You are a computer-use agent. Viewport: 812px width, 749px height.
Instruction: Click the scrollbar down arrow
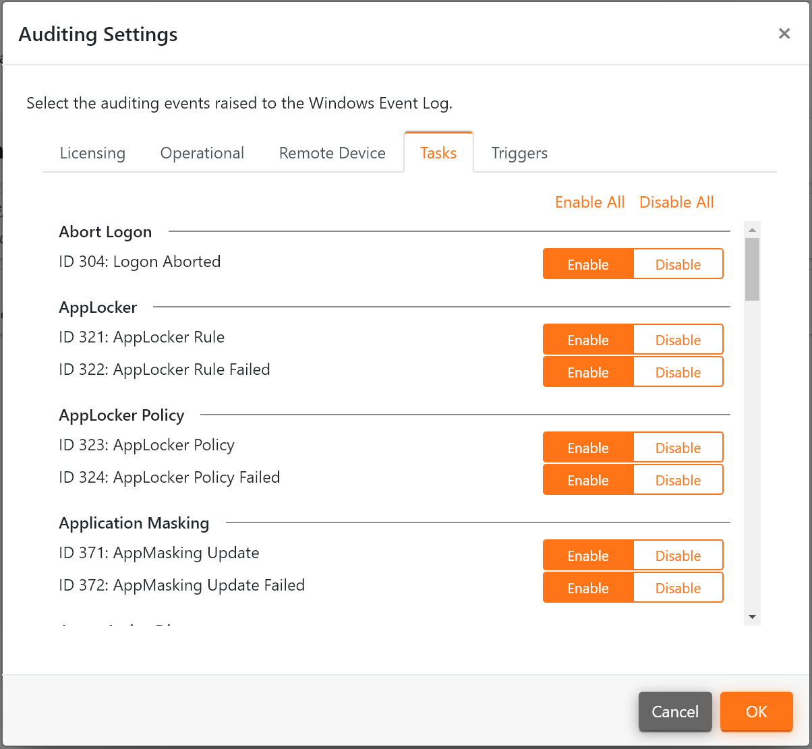click(751, 616)
